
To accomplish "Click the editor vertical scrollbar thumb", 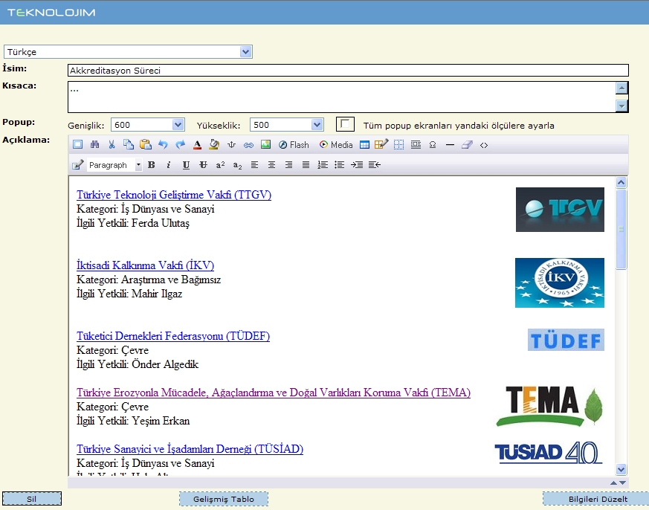I will click(621, 229).
